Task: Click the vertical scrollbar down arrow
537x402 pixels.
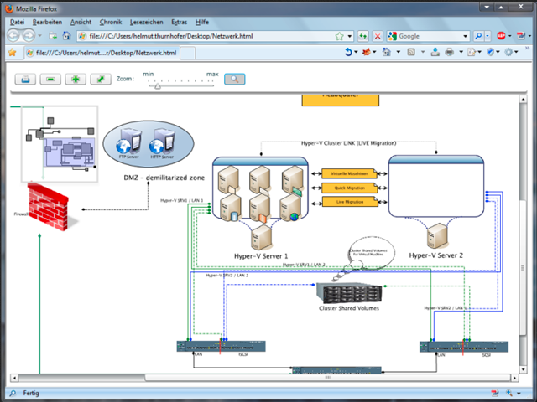Action: click(523, 369)
